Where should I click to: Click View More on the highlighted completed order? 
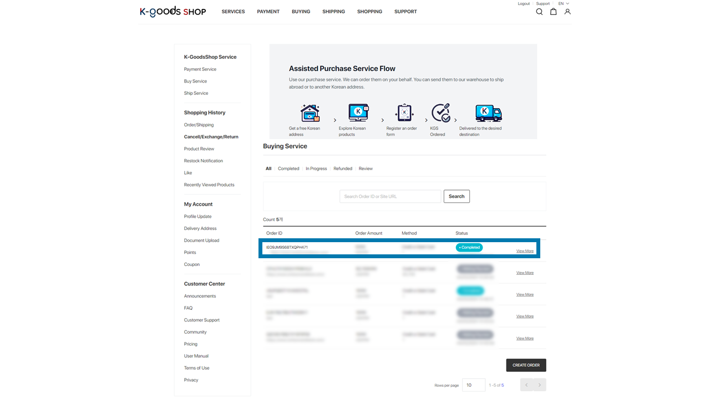pos(525,251)
